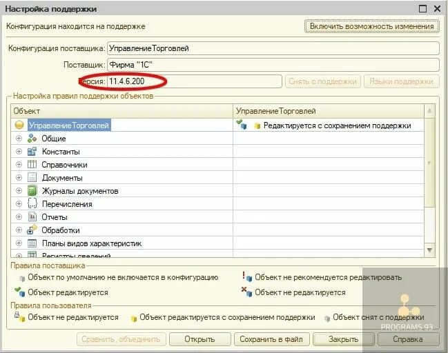Select the Журналы документов row label
448x353 pixels.
click(80, 191)
